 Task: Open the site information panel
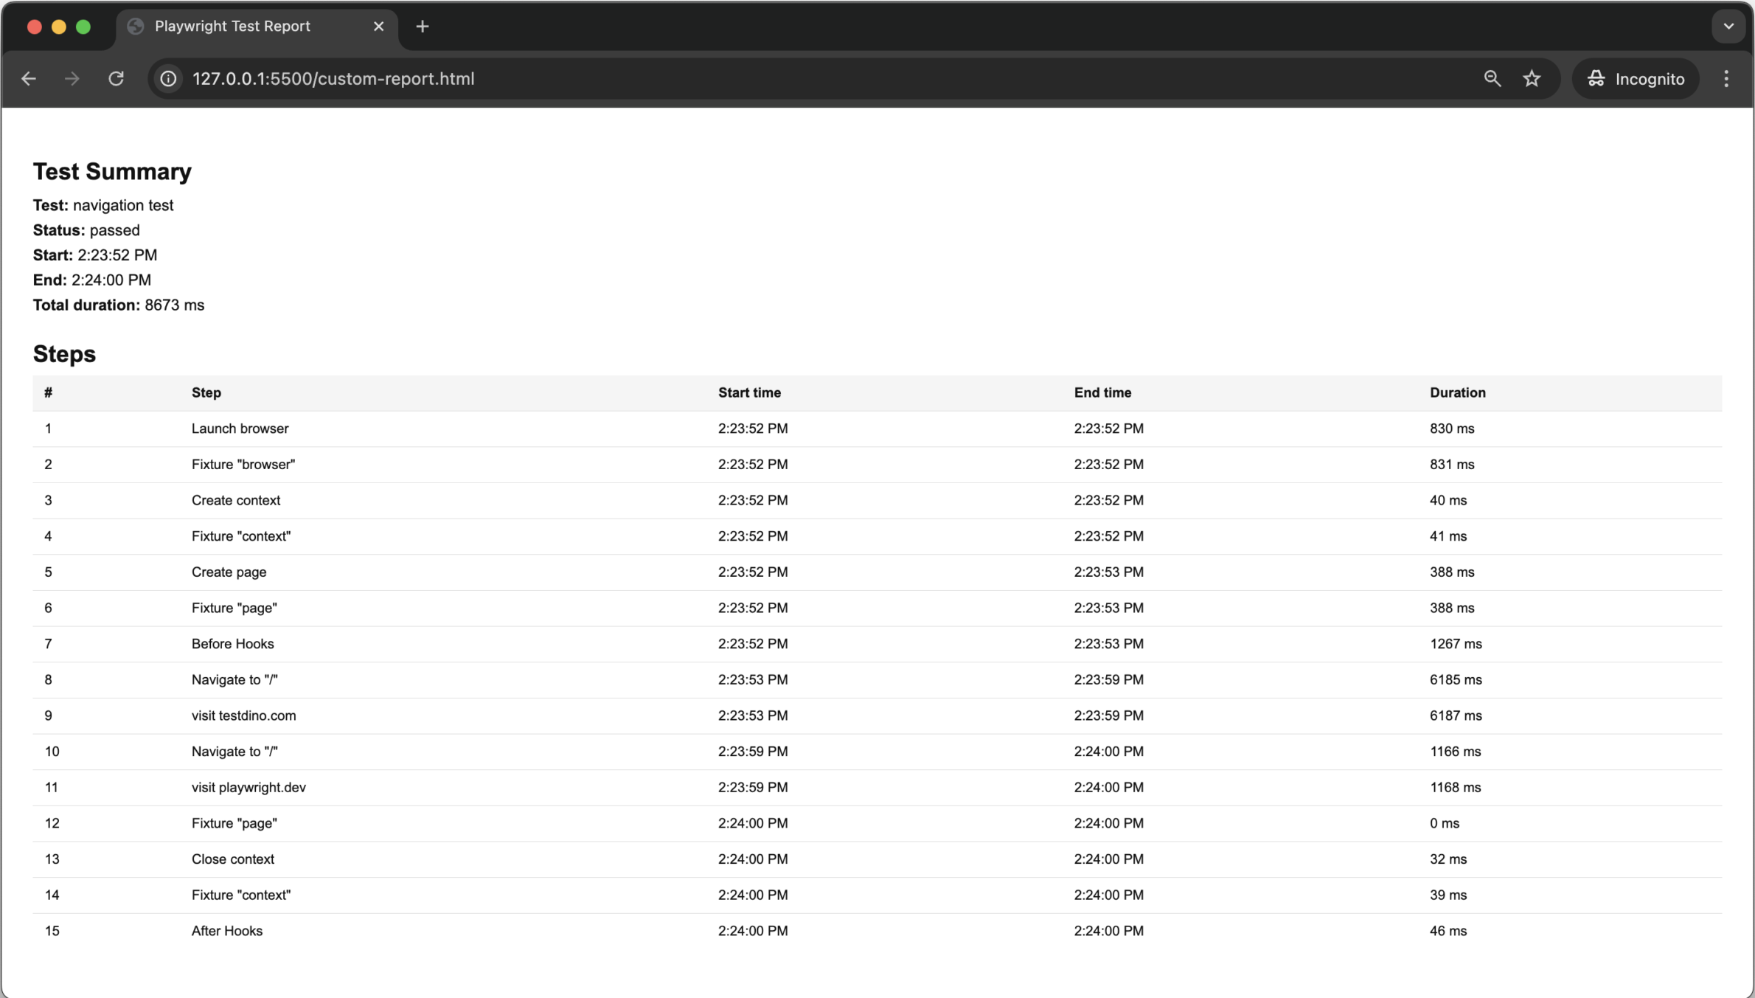[168, 78]
